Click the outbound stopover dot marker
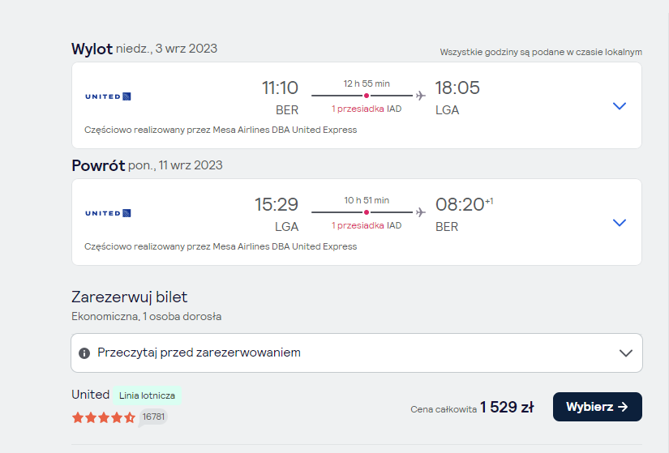Image resolution: width=669 pixels, height=453 pixels. coord(367,96)
